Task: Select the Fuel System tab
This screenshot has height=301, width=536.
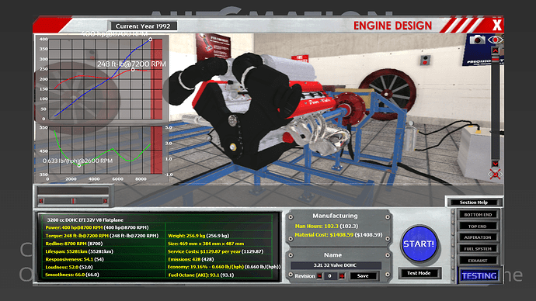Action: (x=478, y=249)
